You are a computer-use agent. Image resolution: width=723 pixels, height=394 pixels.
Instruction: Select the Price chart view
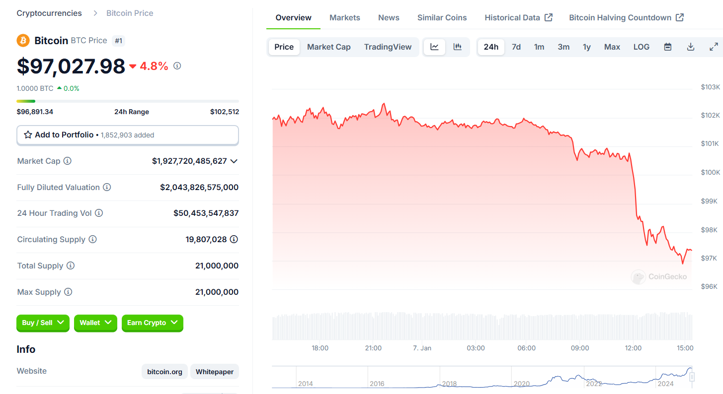pos(284,47)
